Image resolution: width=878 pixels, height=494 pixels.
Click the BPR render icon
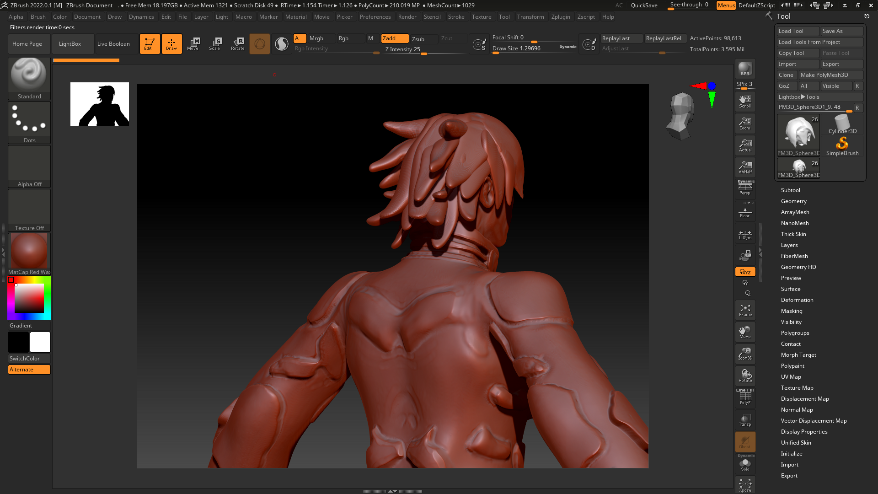point(745,69)
